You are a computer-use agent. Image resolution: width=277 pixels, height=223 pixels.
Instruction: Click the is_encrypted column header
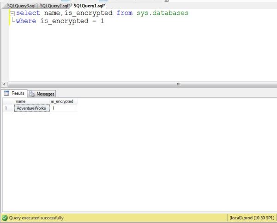click(63, 101)
